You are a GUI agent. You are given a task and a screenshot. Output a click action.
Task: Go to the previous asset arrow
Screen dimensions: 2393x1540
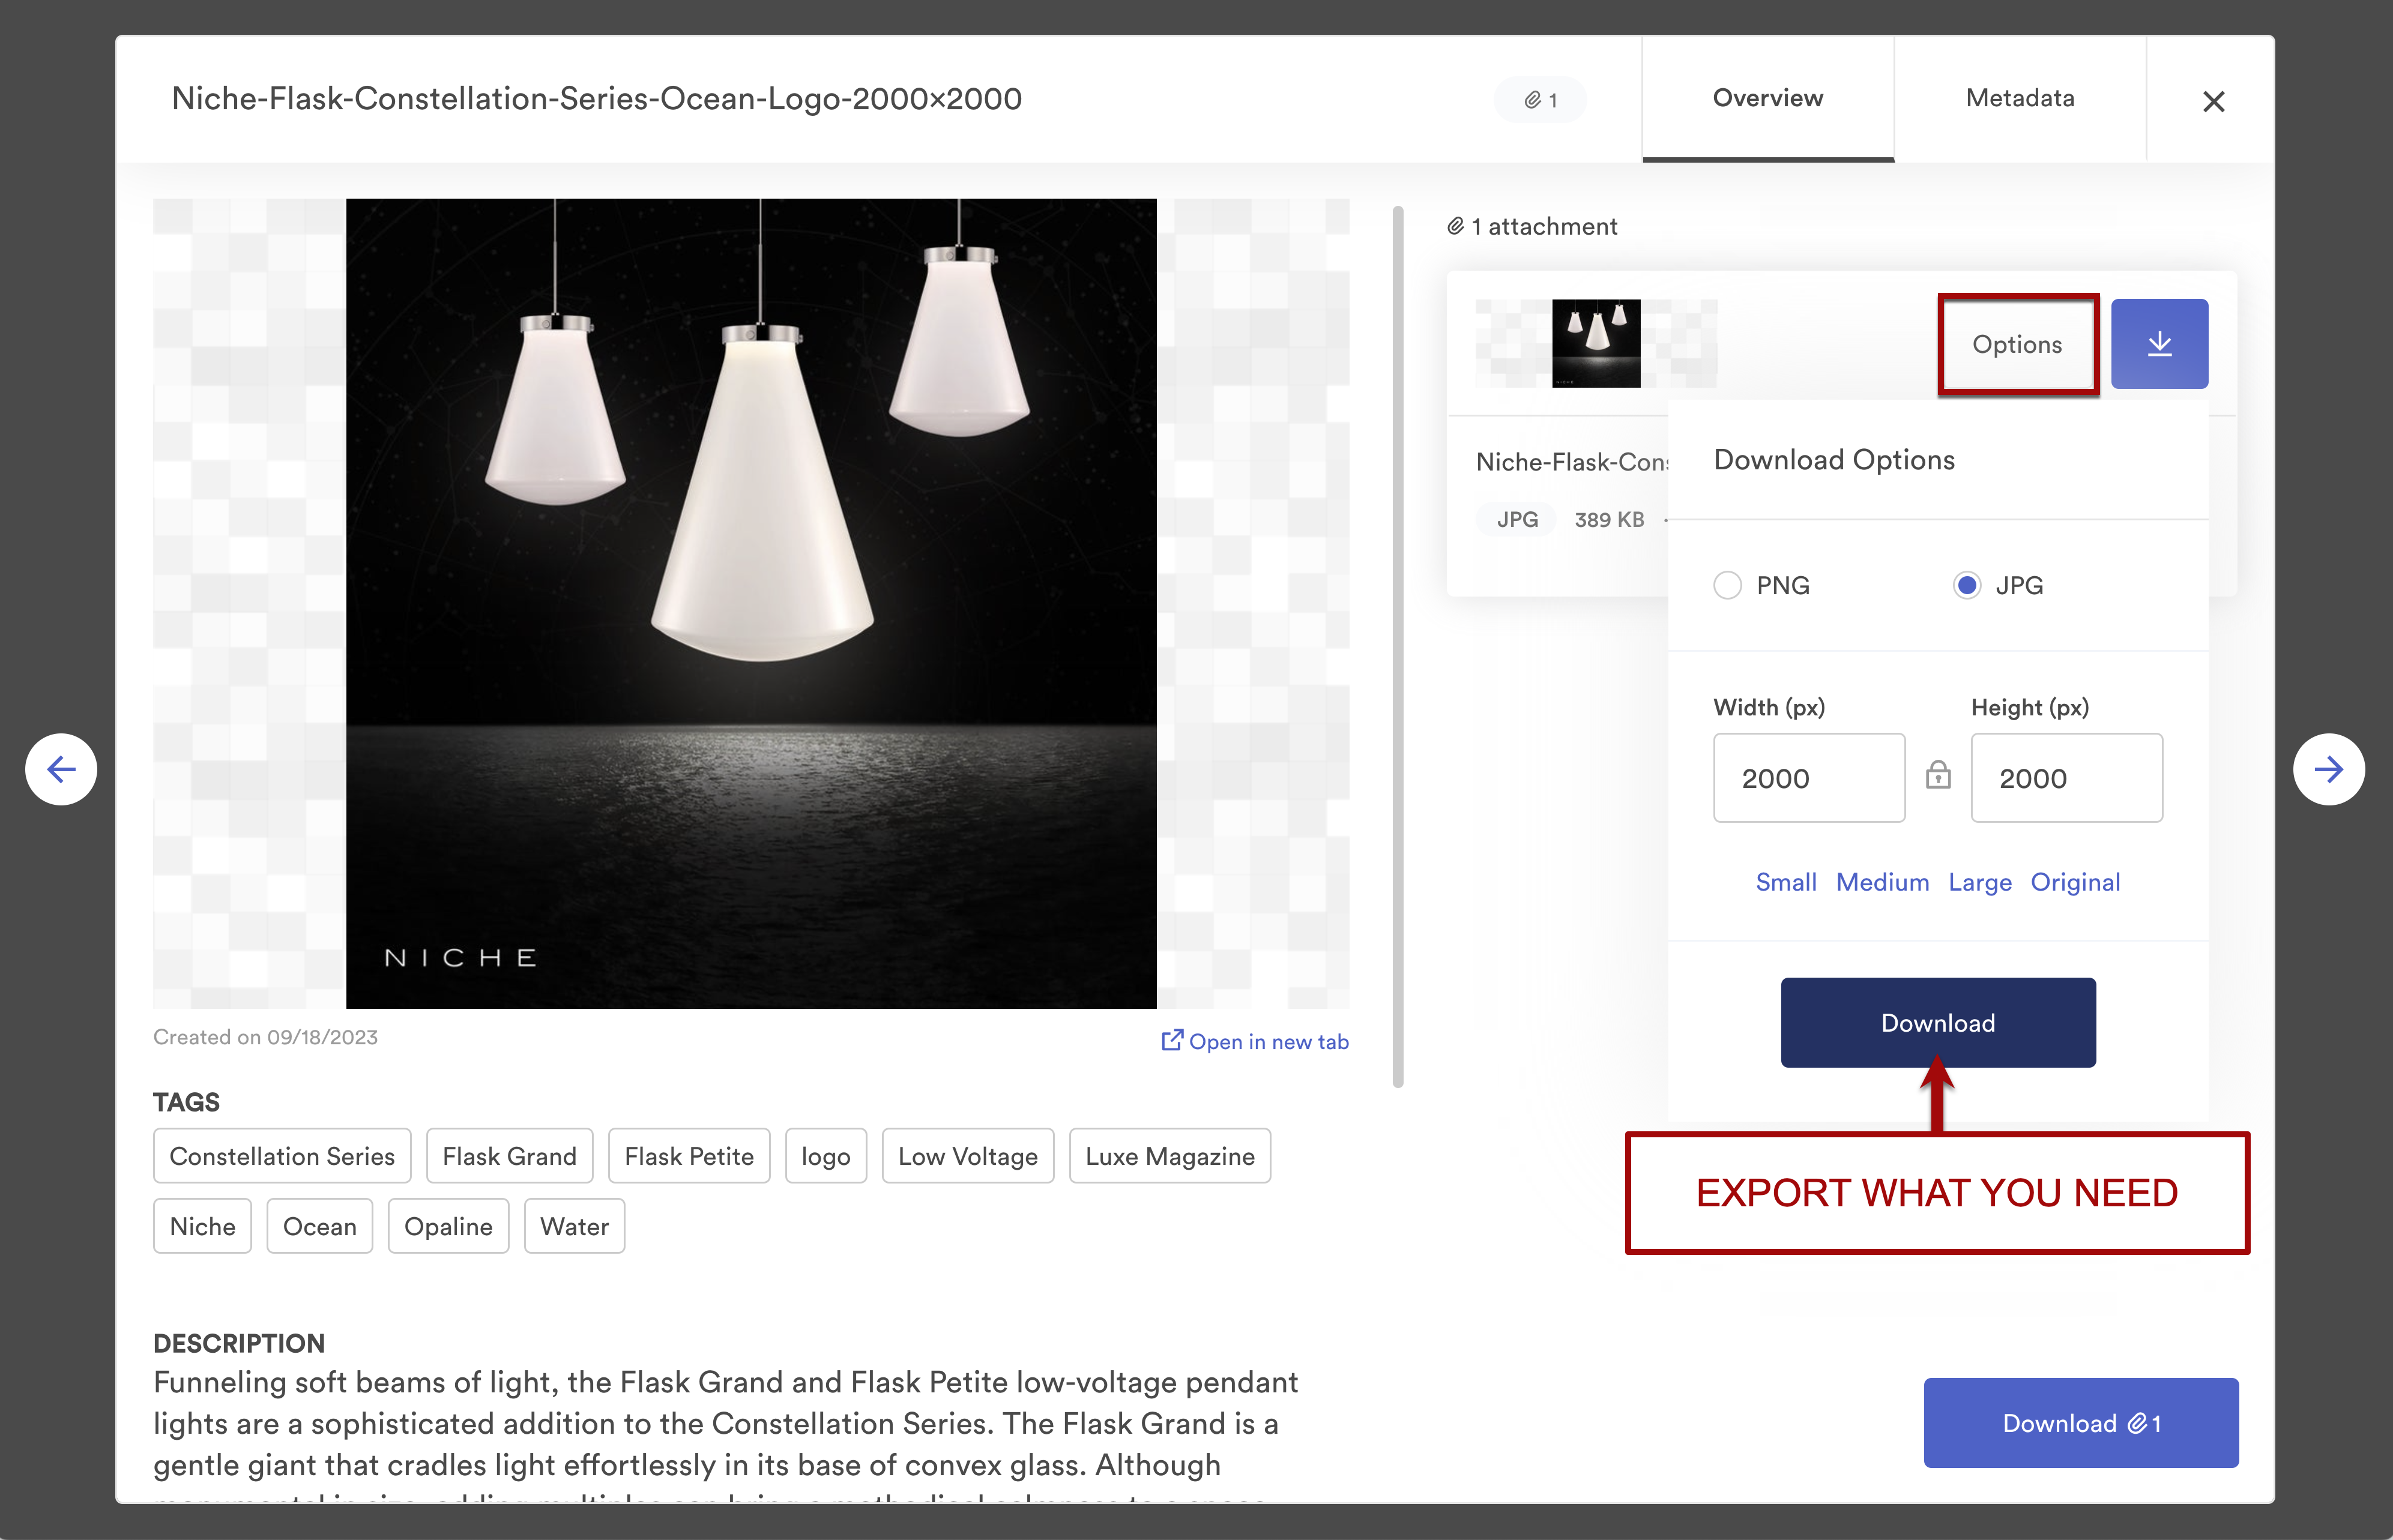click(x=61, y=769)
